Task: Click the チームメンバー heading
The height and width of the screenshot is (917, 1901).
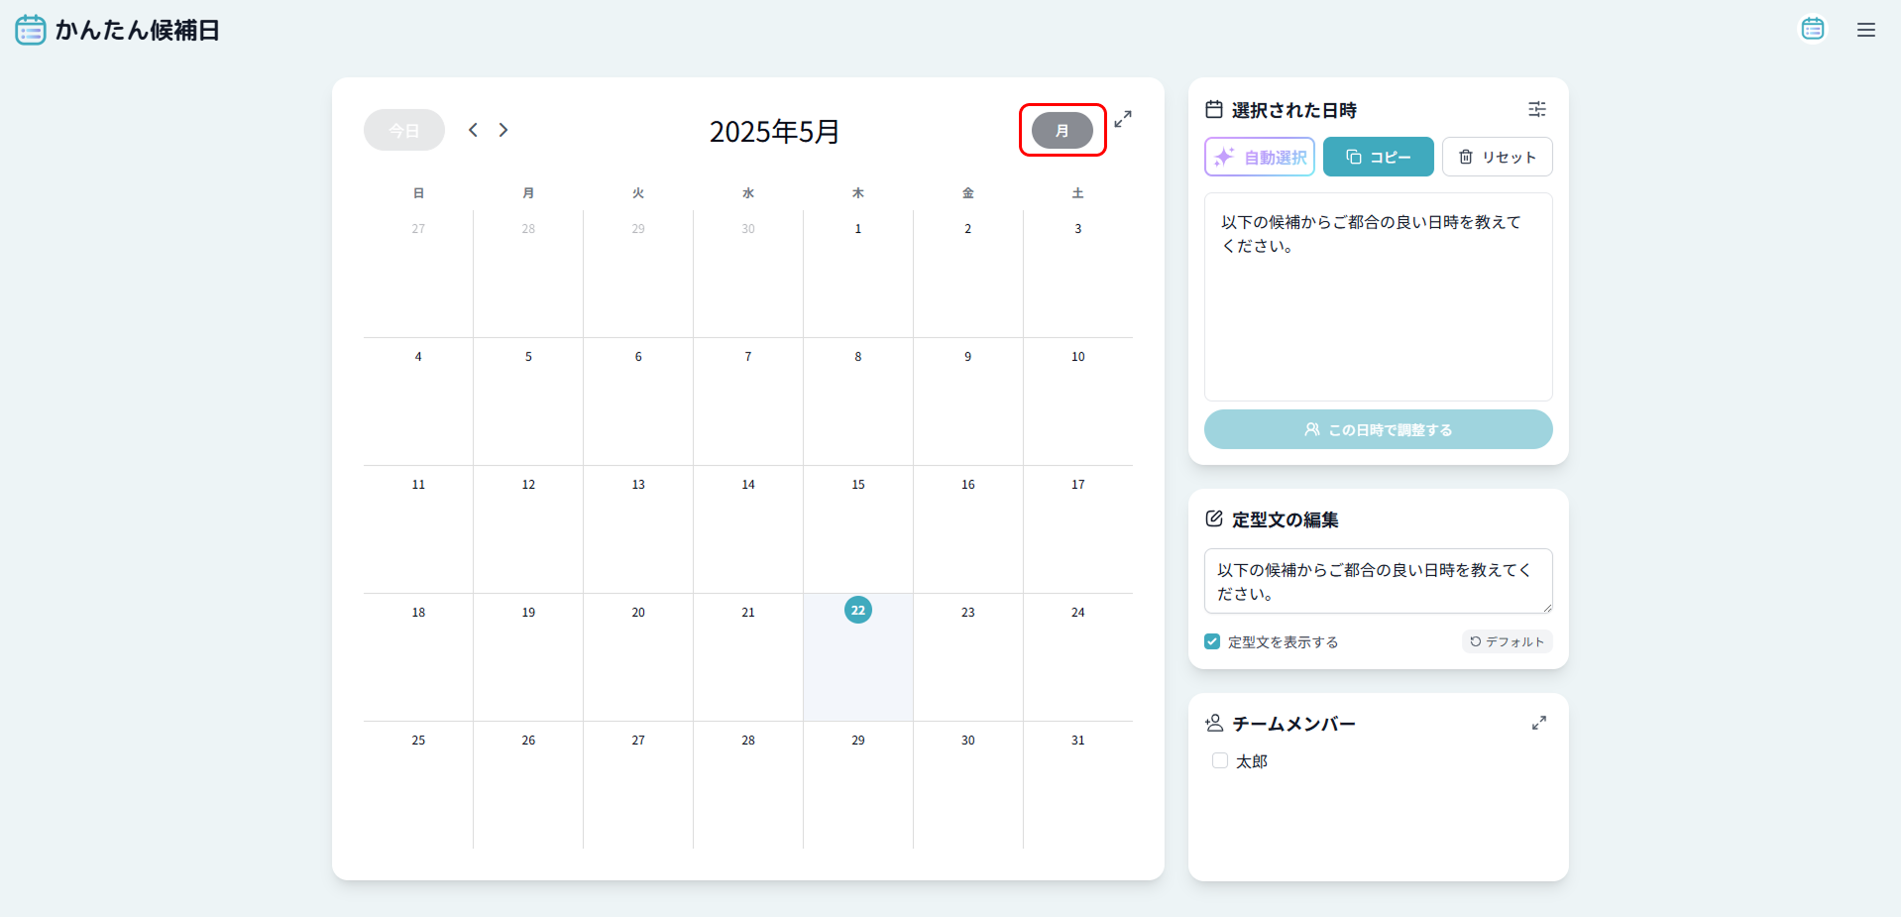Action: pos(1293,724)
